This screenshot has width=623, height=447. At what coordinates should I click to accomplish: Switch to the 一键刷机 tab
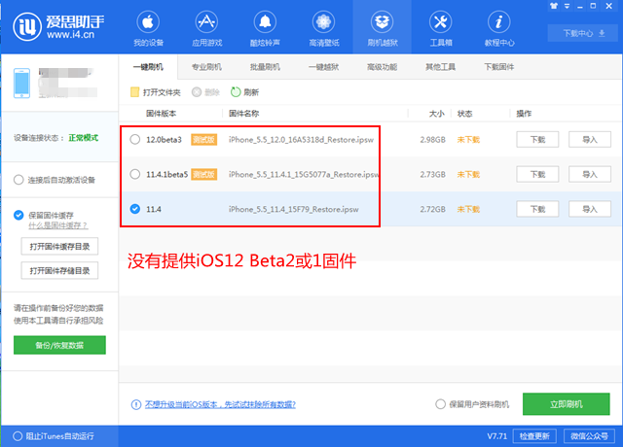coord(148,67)
